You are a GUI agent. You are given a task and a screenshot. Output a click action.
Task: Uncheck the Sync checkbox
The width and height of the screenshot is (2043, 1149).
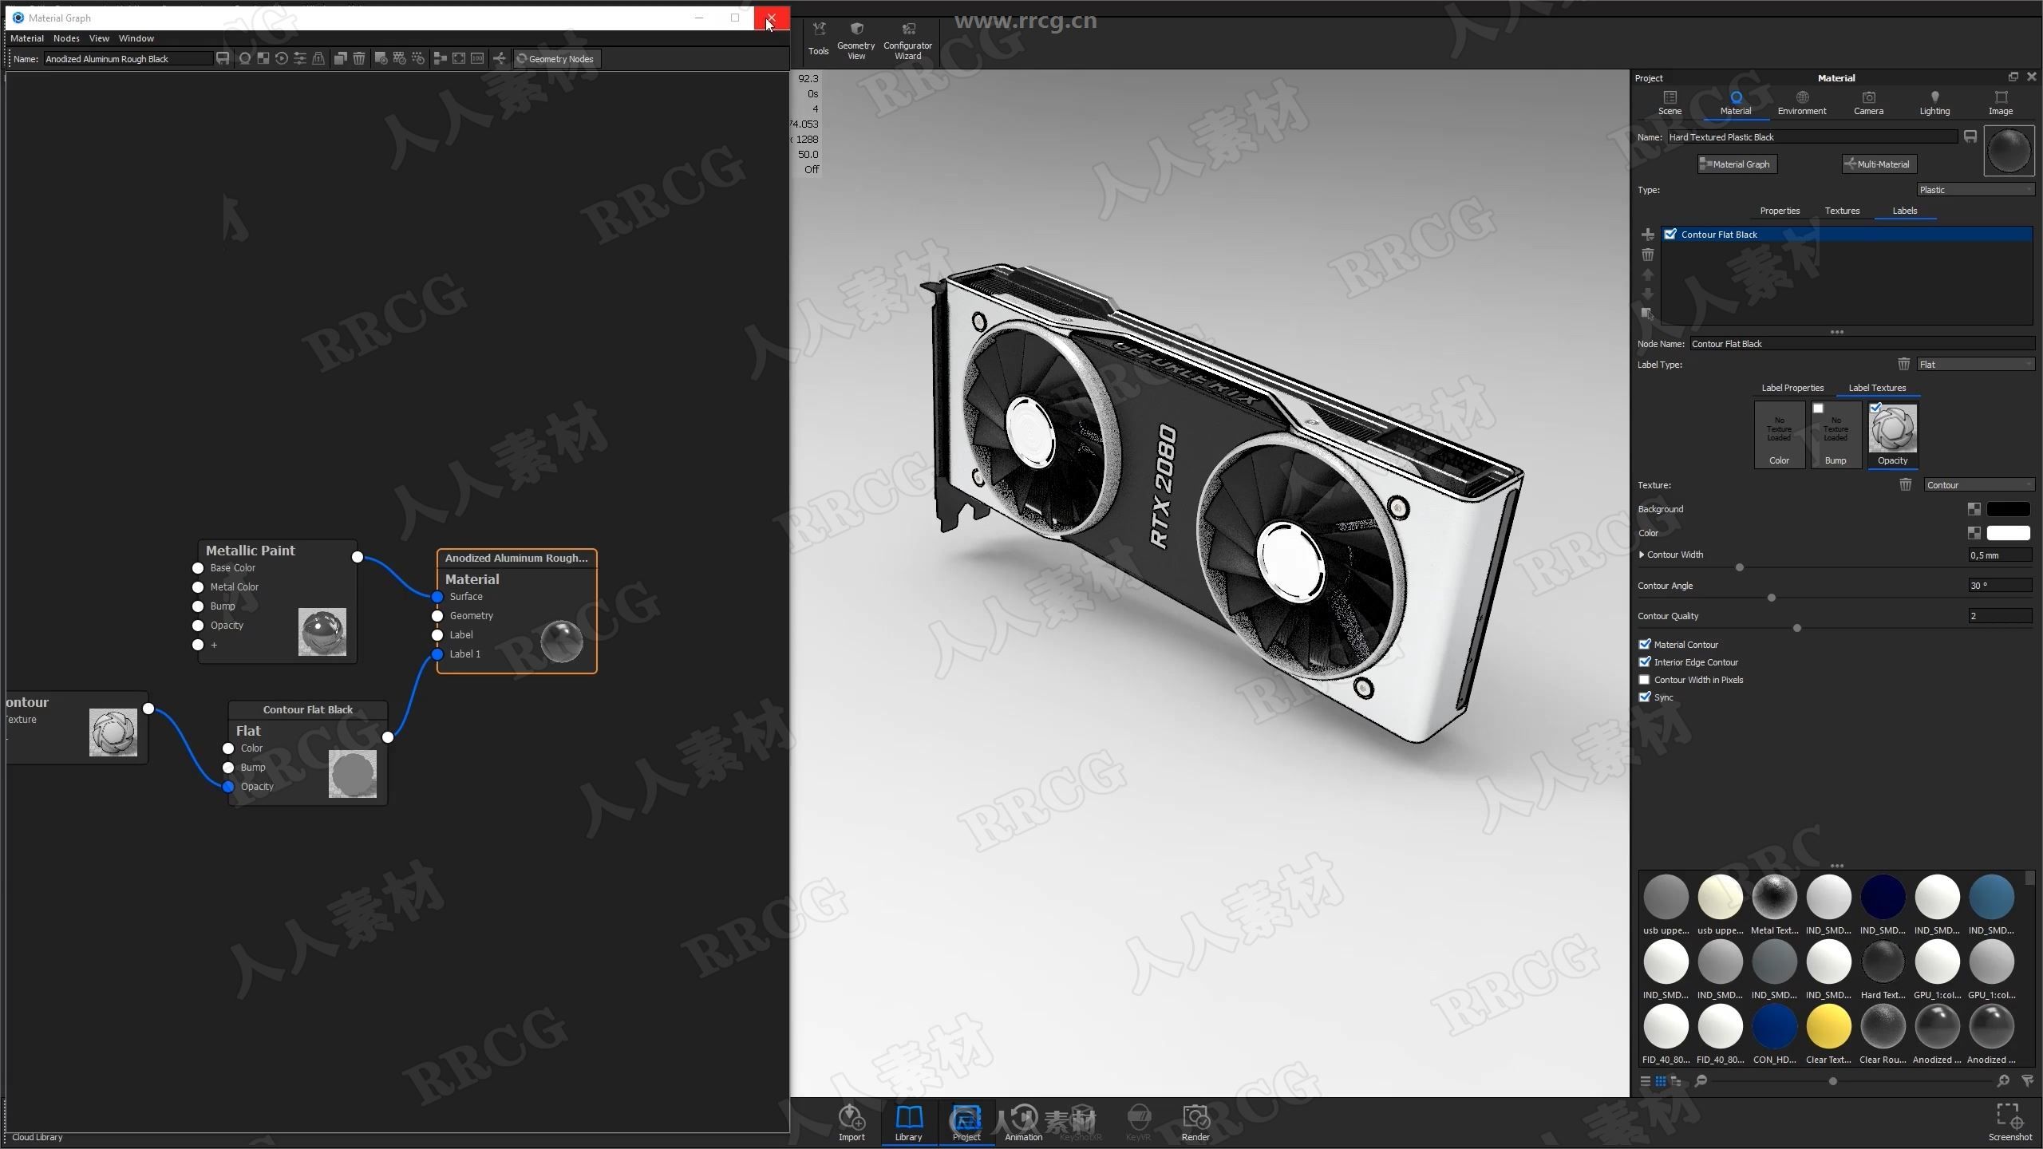point(1645,697)
